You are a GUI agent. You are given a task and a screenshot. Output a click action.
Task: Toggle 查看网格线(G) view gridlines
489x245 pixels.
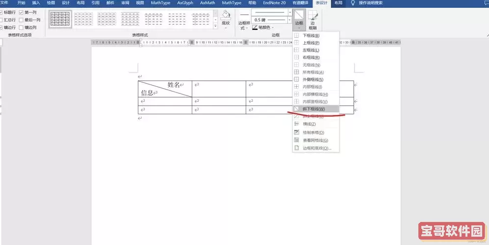[315, 140]
